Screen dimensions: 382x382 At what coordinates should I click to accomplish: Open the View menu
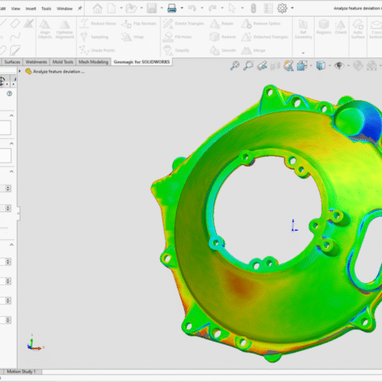[15, 8]
